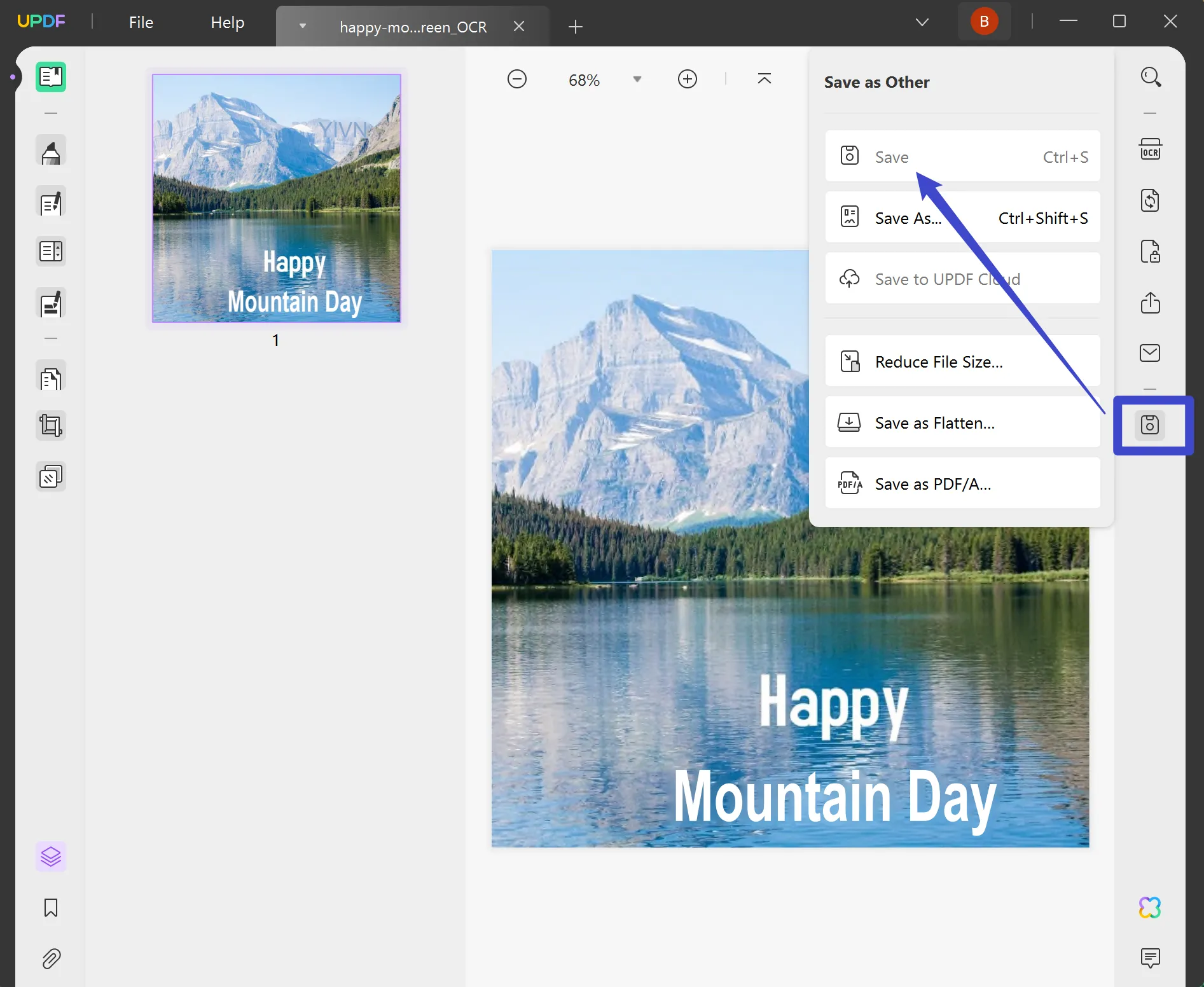Open the Reader mode icon in left sidebar

point(51,77)
